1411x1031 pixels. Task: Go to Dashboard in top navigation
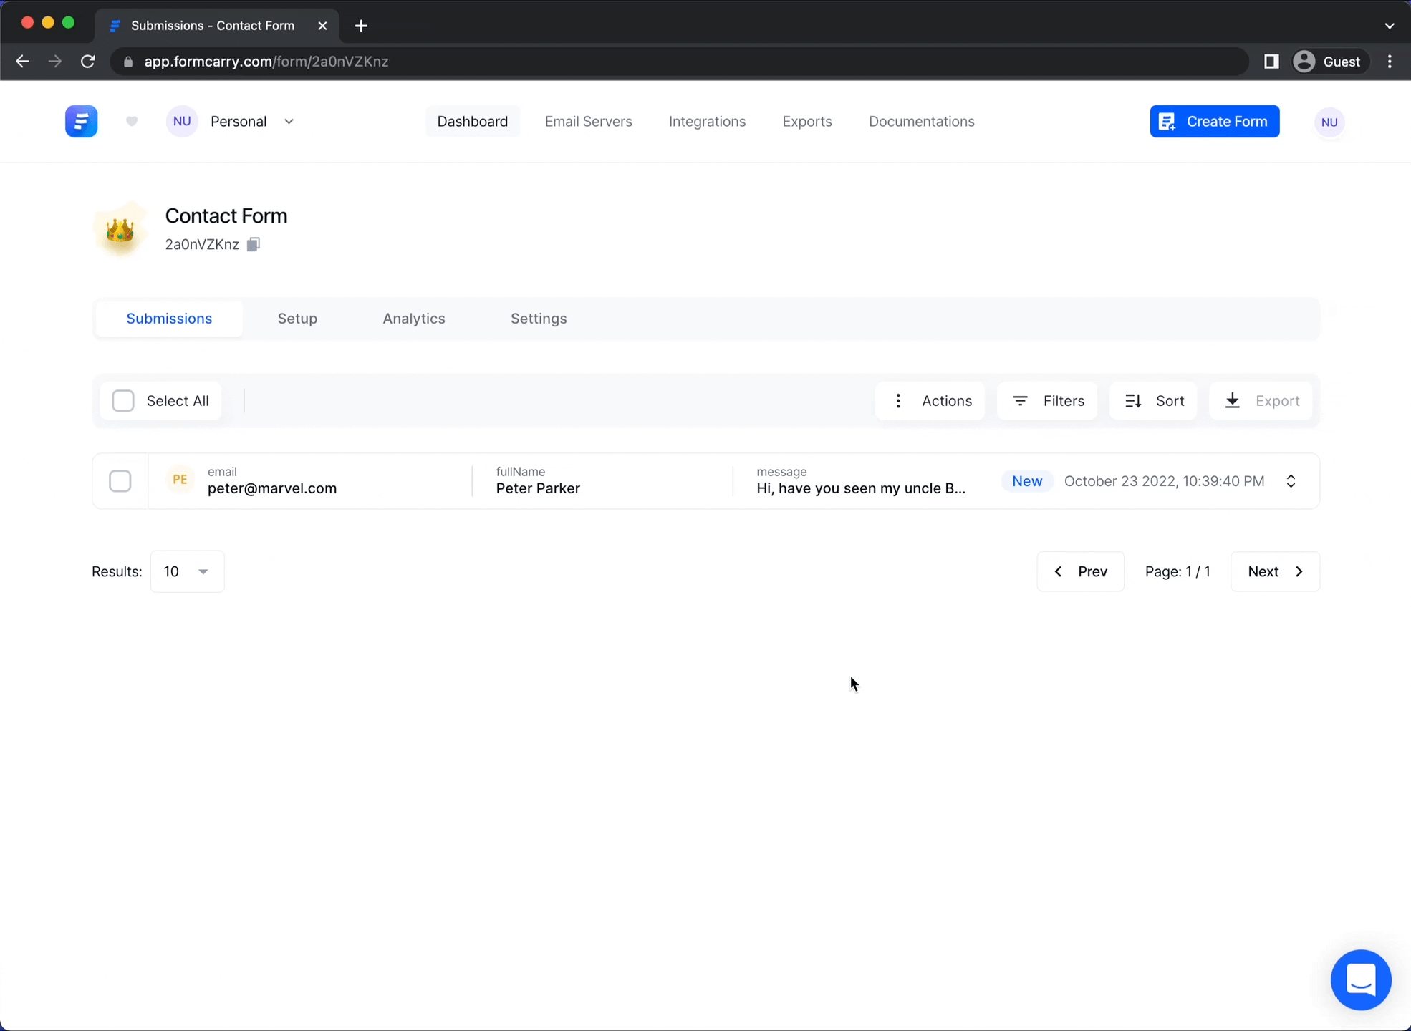coord(473,122)
